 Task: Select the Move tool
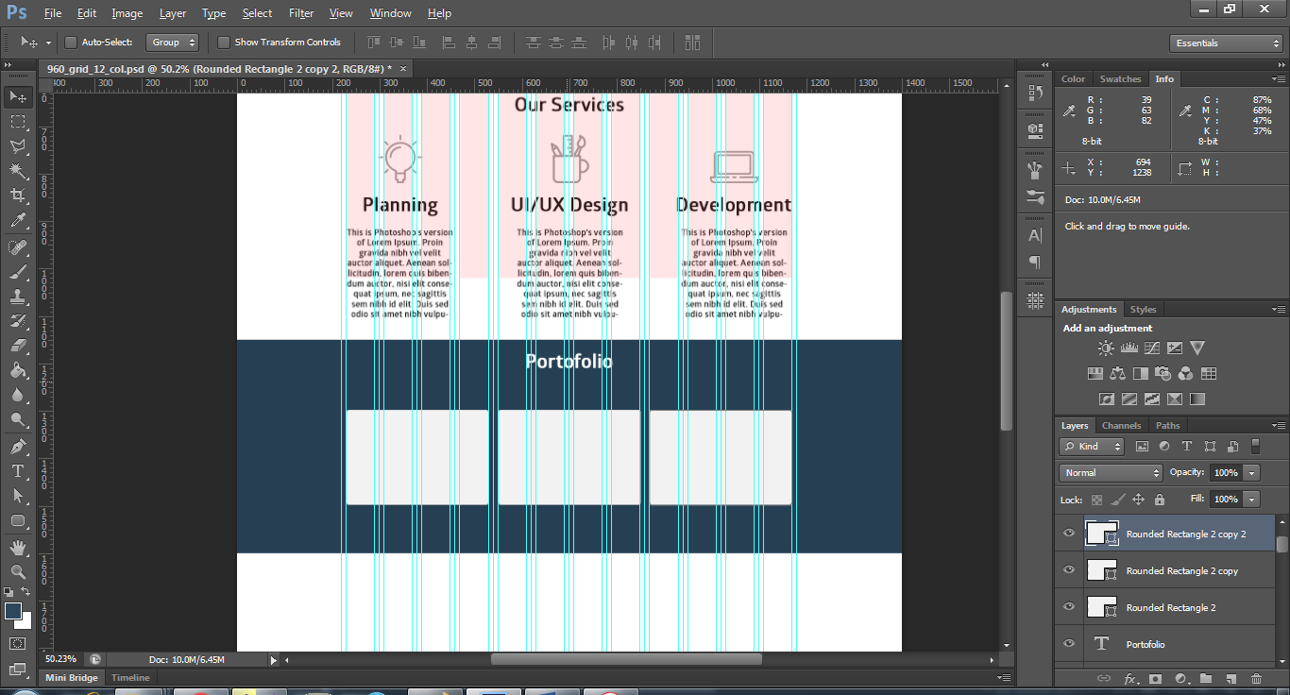(x=17, y=95)
